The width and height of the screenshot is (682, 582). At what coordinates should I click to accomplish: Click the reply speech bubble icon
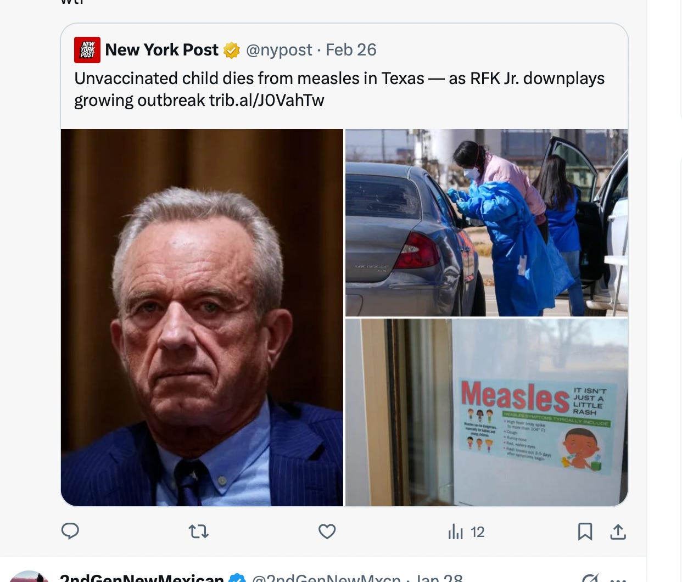point(70,531)
